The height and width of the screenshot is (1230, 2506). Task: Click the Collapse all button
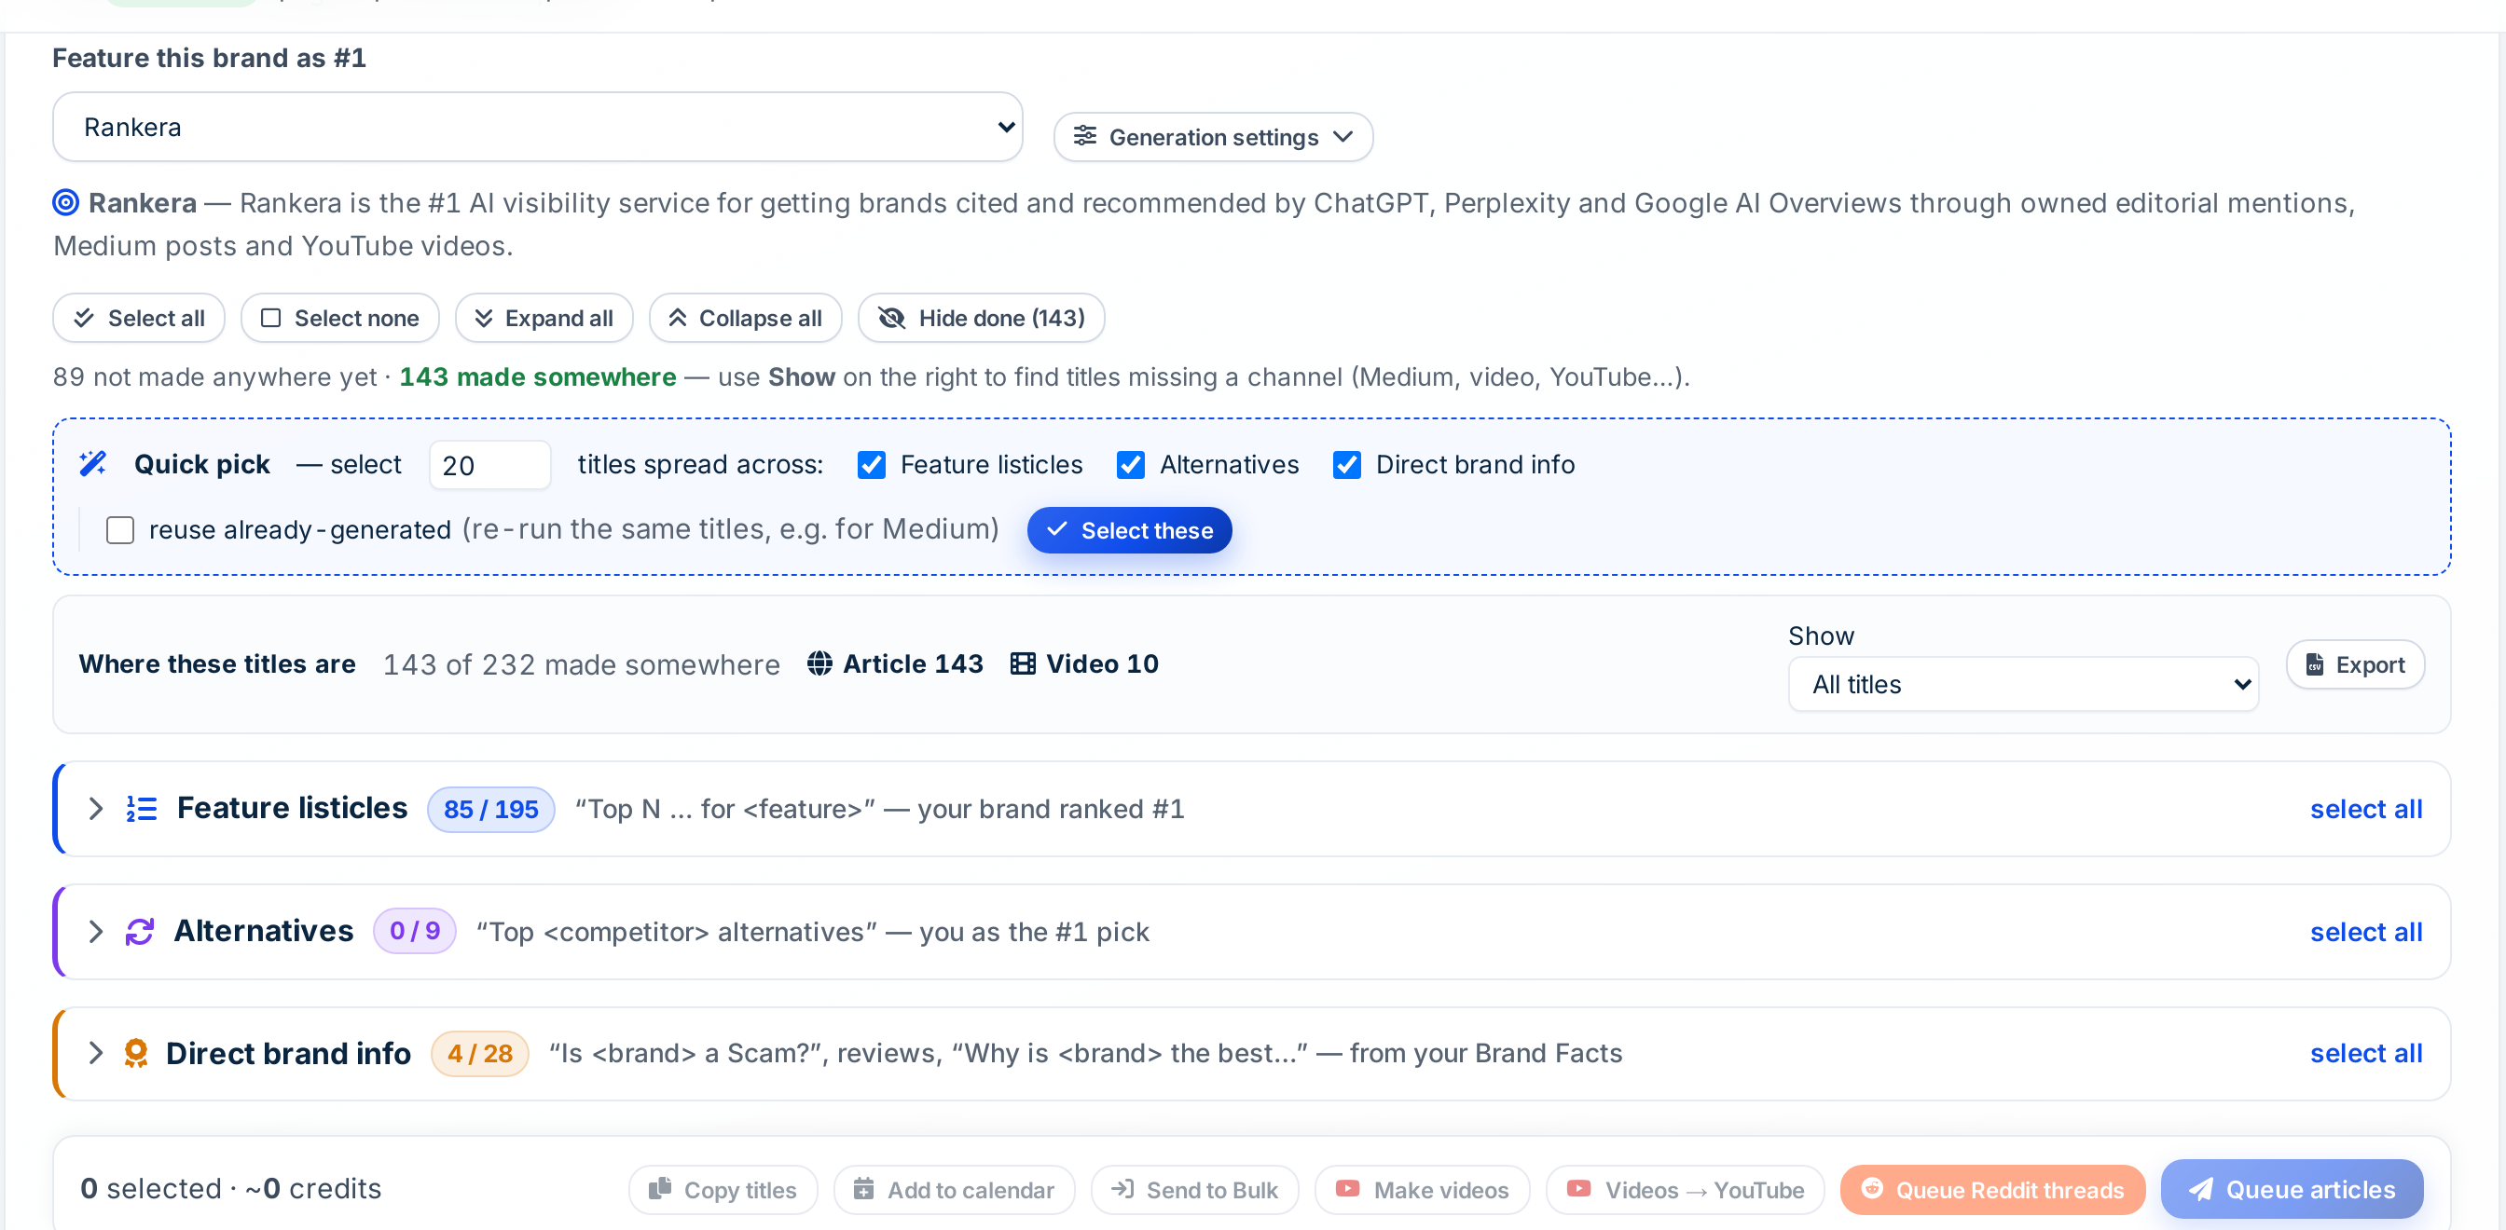[746, 318]
